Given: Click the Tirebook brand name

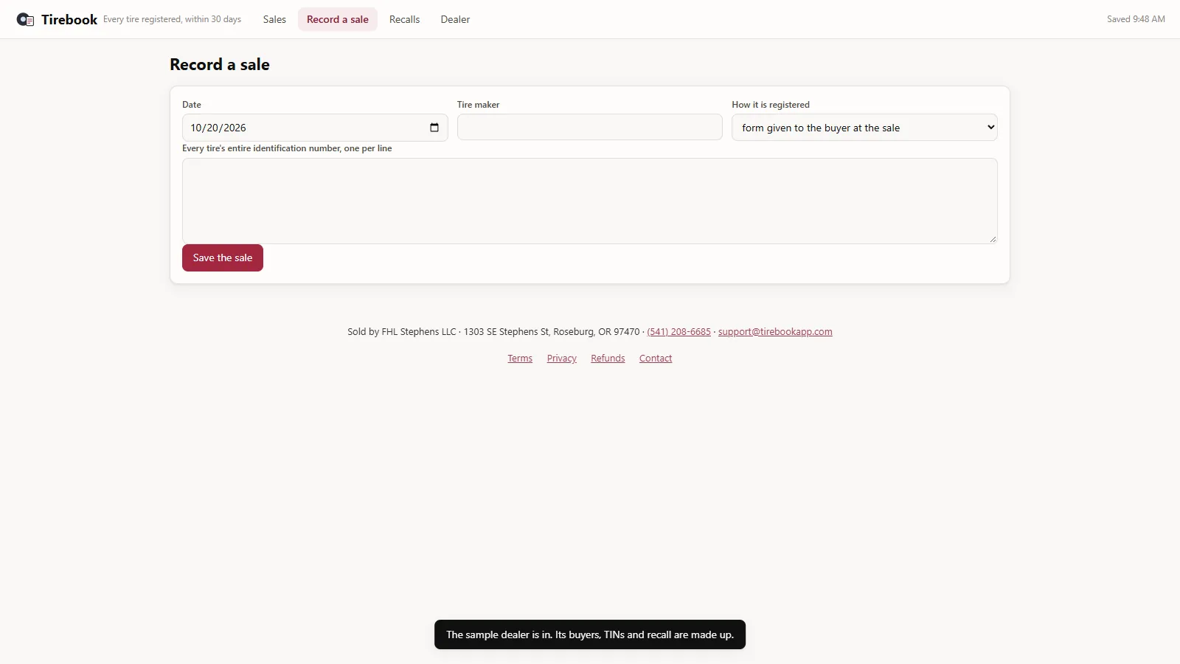Looking at the screenshot, I should (69, 20).
